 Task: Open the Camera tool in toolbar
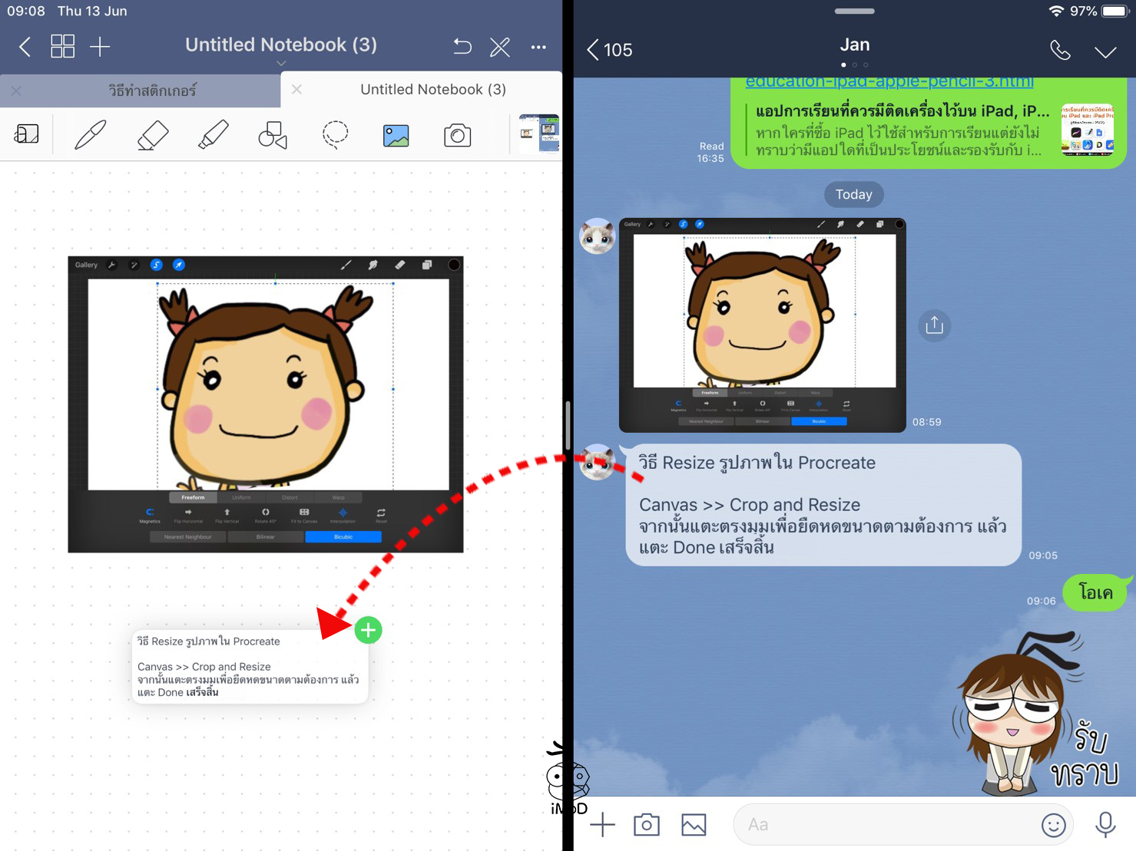click(x=457, y=136)
